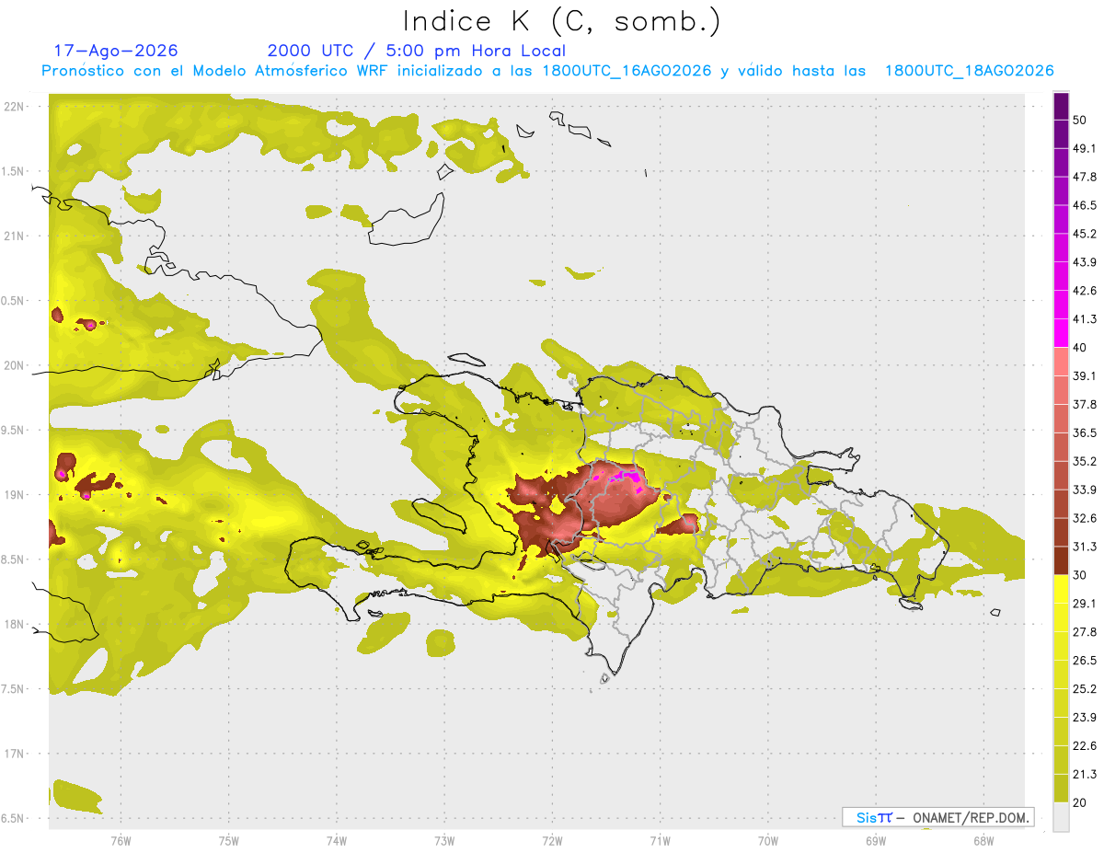Click the legend value '49.1'

coord(1085,148)
